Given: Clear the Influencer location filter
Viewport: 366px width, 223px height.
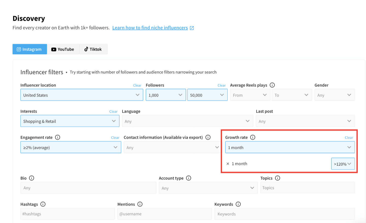Looking at the screenshot, I should coord(137,85).
